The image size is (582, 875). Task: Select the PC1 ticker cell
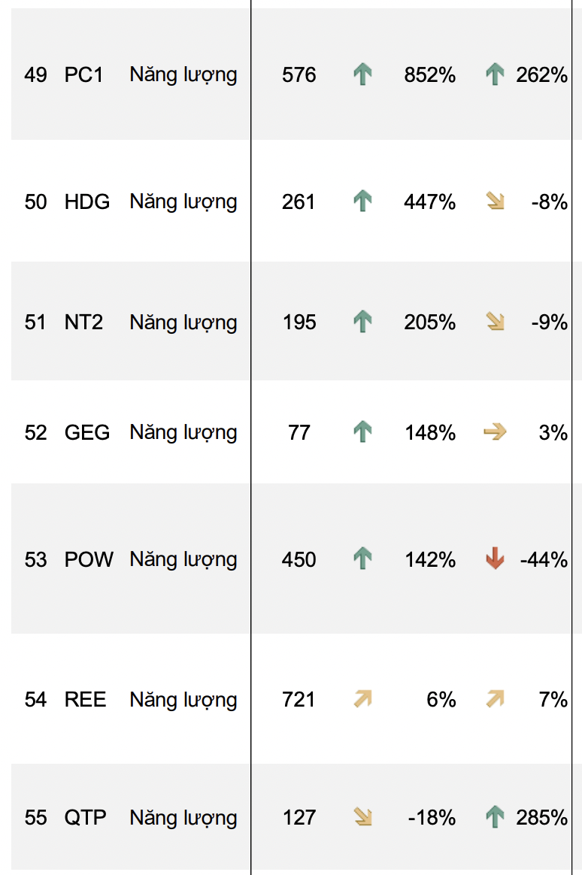pyautogui.click(x=83, y=74)
